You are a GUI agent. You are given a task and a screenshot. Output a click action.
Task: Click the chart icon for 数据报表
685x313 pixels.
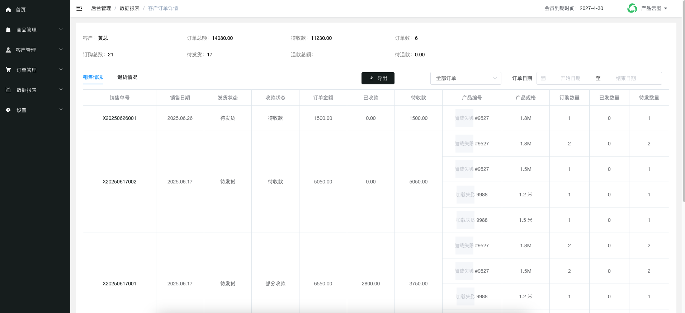pyautogui.click(x=8, y=90)
